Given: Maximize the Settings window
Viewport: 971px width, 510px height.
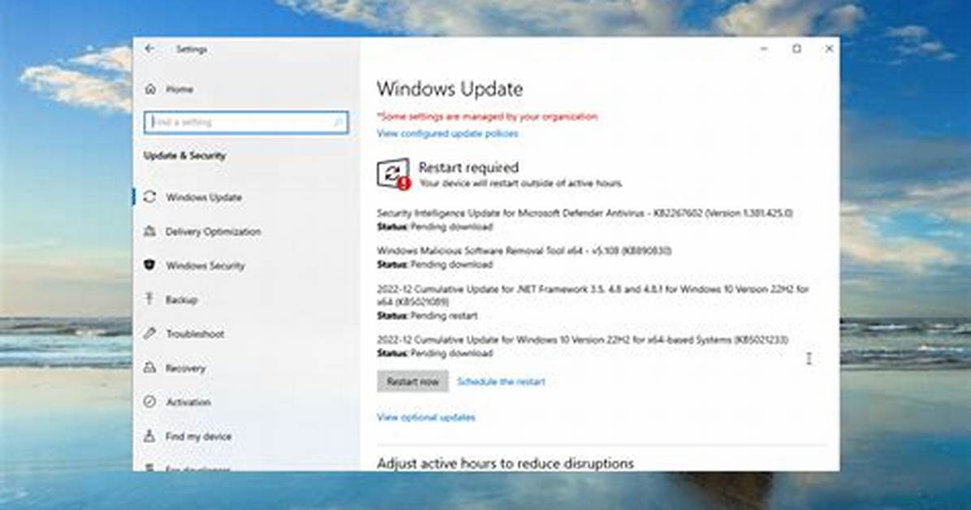Looking at the screenshot, I should pos(797,49).
